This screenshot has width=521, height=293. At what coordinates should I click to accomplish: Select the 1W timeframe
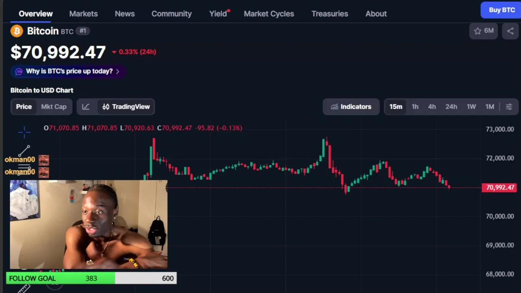(x=471, y=107)
